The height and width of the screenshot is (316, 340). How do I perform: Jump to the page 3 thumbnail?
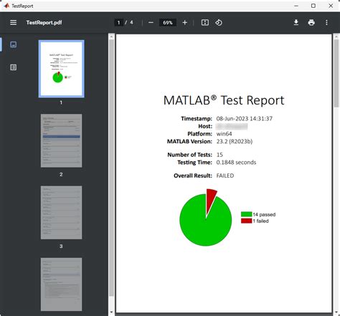pyautogui.click(x=61, y=212)
